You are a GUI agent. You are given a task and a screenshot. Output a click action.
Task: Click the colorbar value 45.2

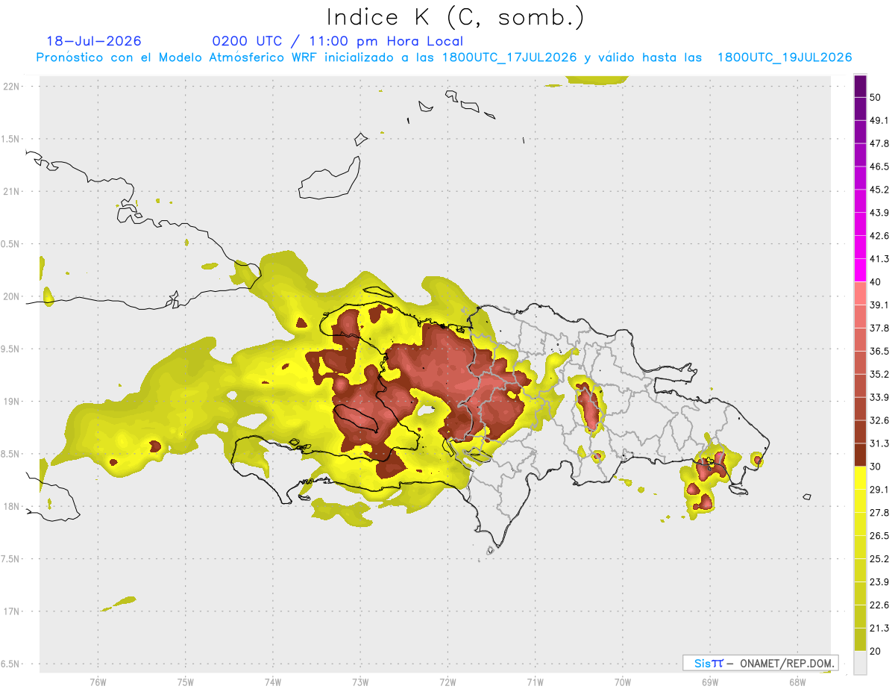pyautogui.click(x=879, y=190)
